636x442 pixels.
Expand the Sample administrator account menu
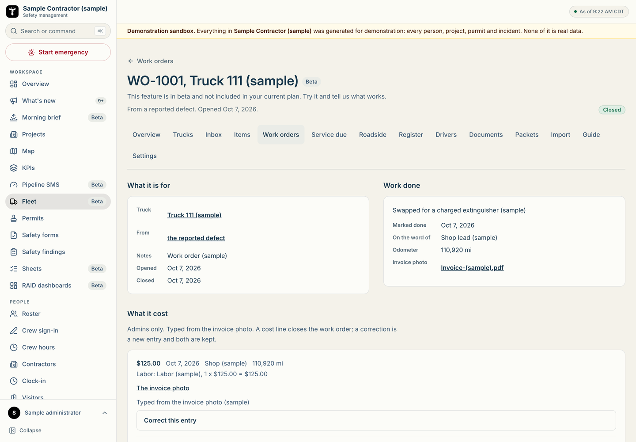point(58,413)
